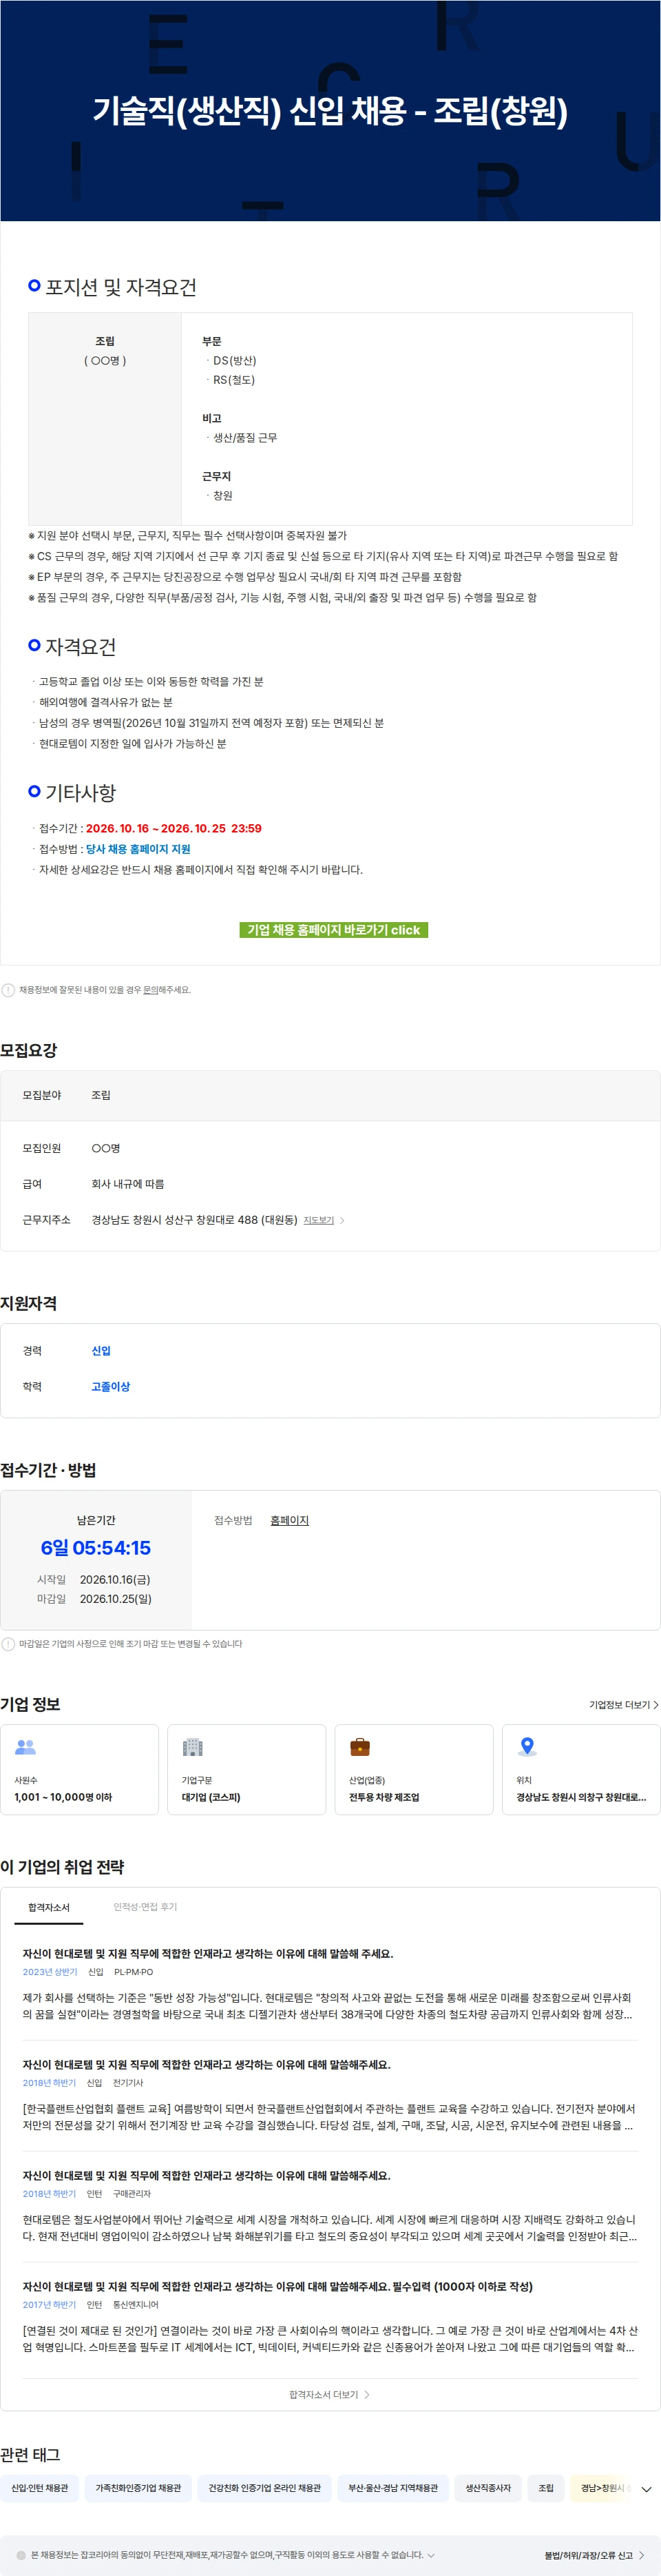Click the location pin icon

pos(527,1747)
